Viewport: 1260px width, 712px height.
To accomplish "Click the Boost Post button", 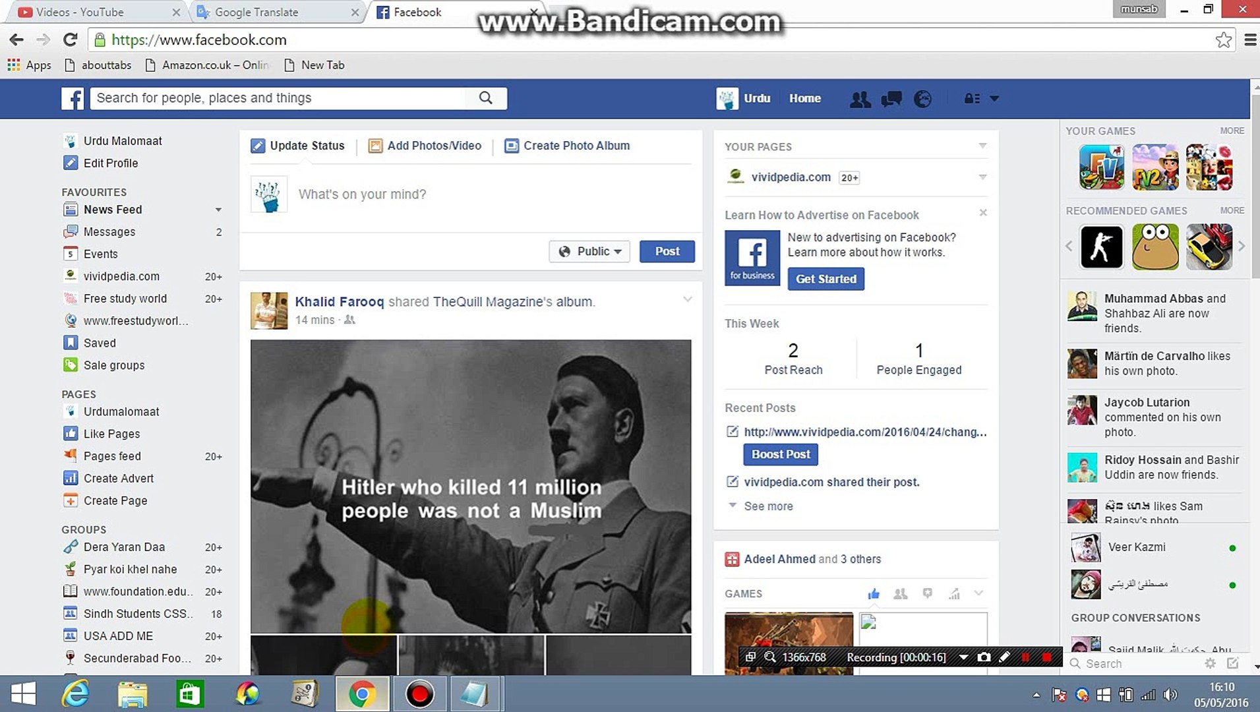I will click(780, 454).
